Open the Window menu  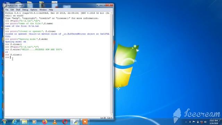[43, 10]
